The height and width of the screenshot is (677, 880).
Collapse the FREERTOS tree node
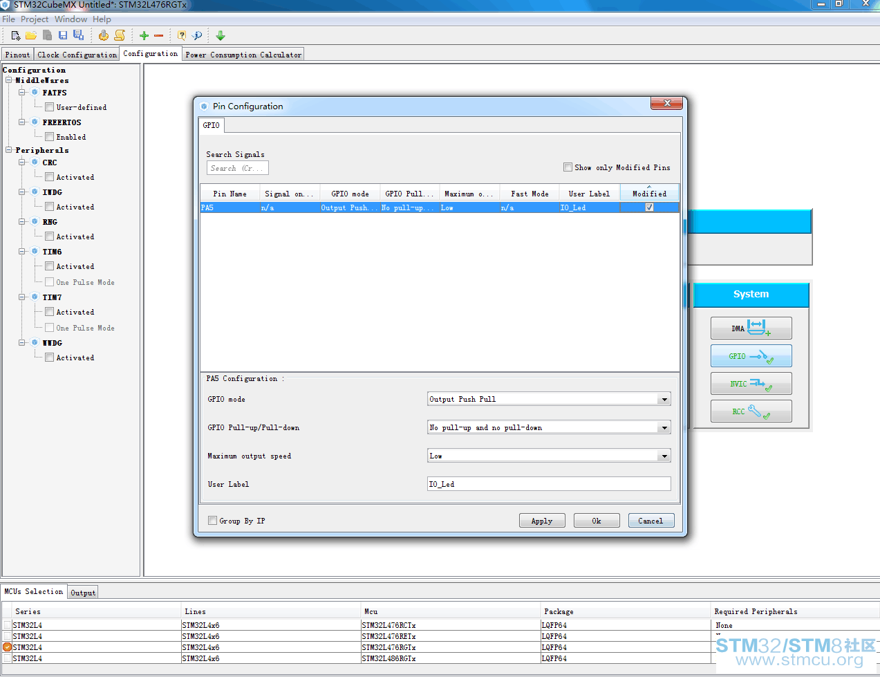click(x=22, y=122)
